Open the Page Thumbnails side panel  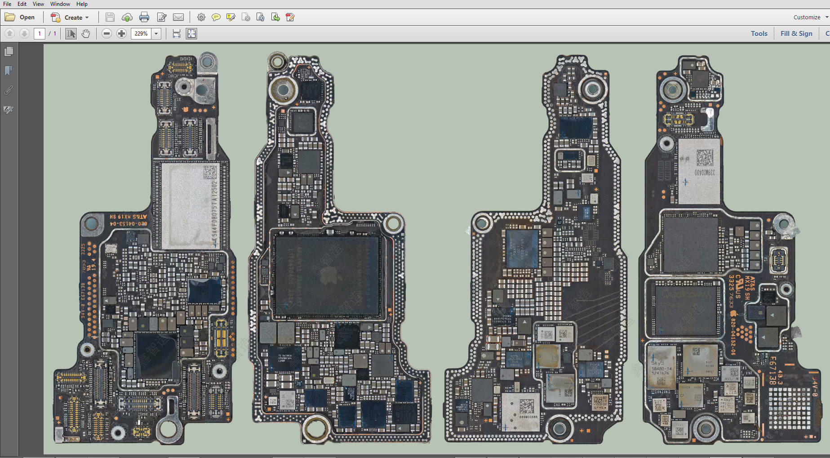point(9,52)
